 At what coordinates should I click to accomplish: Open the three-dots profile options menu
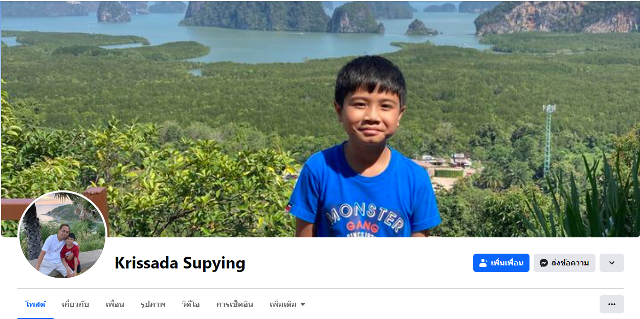pyautogui.click(x=612, y=304)
